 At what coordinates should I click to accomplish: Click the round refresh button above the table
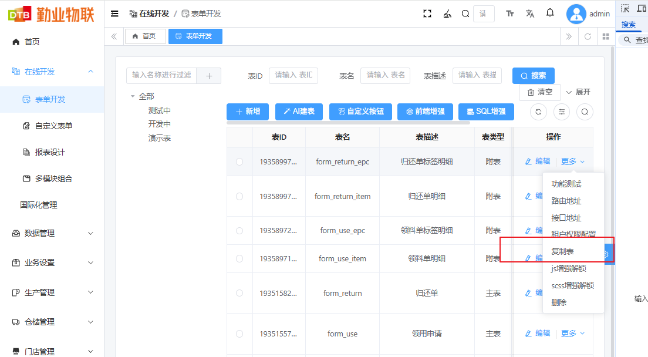(538, 112)
